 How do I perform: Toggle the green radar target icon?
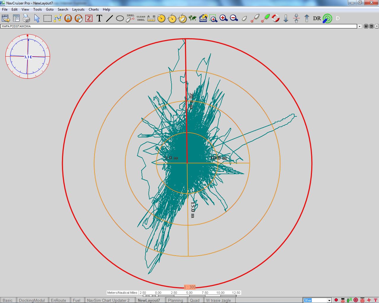pyautogui.click(x=327, y=18)
